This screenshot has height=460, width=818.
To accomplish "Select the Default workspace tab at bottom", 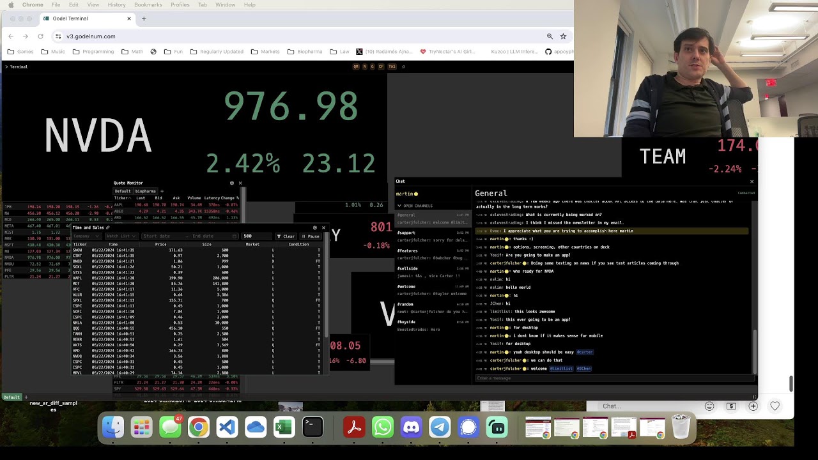I will click(12, 397).
